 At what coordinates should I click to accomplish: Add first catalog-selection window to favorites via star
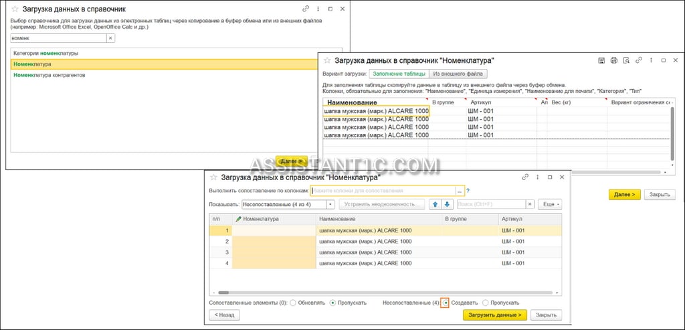(x=13, y=9)
